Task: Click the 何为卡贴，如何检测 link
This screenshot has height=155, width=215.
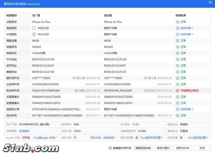Action: [103, 138]
